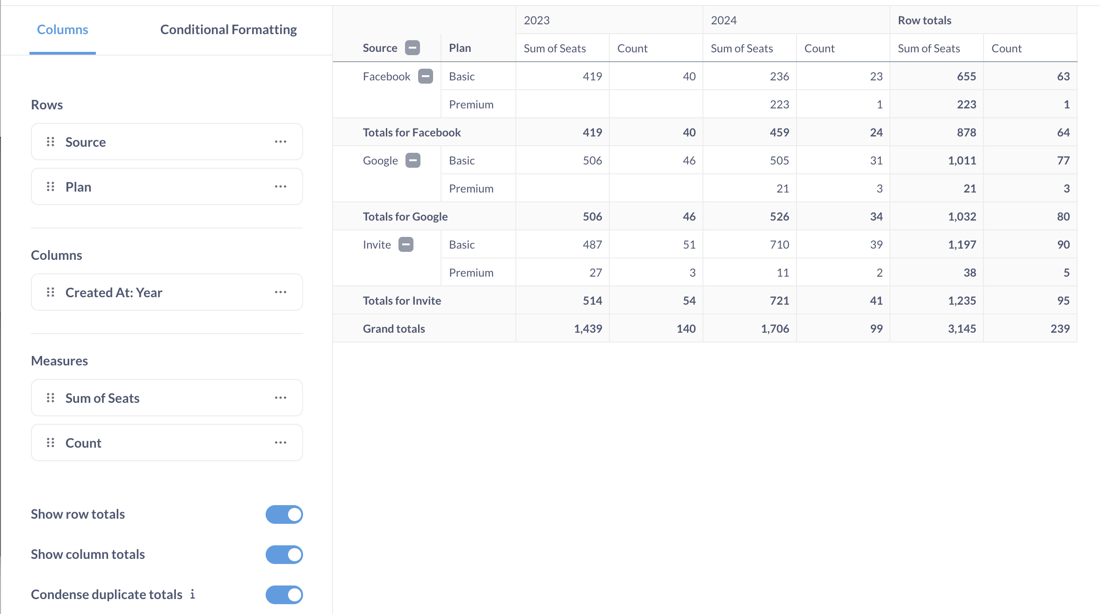Collapse the Google group in the table
Viewport: 1100px width, 614px height.
tap(412, 160)
